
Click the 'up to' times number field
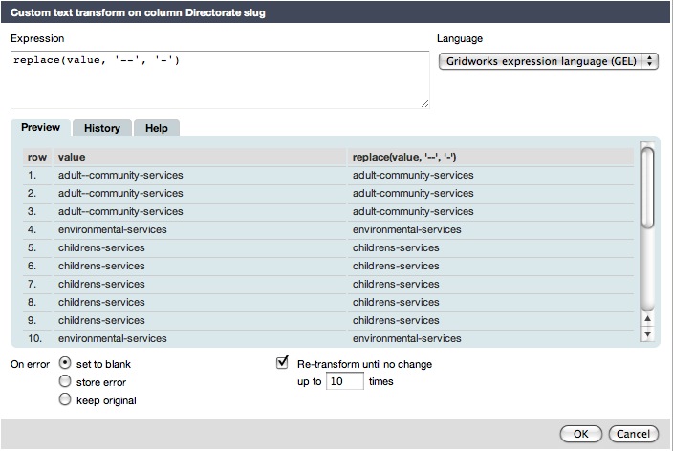(x=345, y=381)
